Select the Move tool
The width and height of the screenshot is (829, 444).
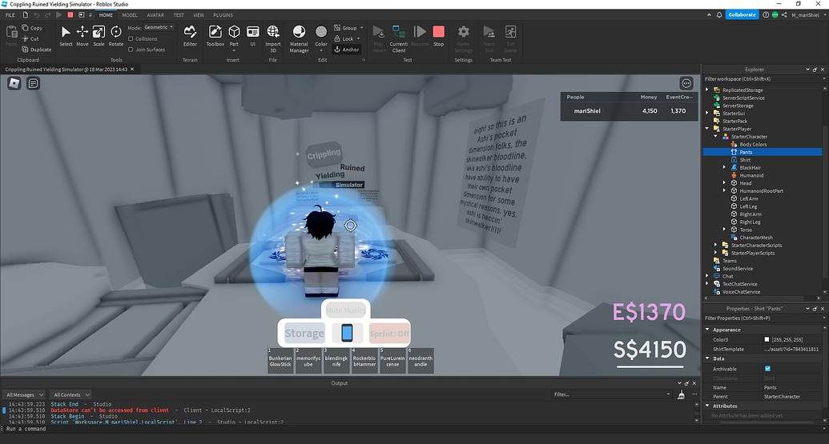pos(82,35)
